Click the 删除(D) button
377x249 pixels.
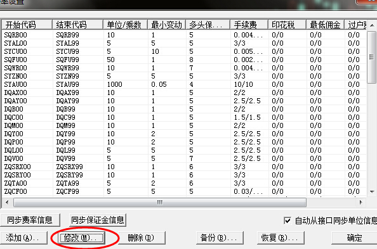[142, 238]
